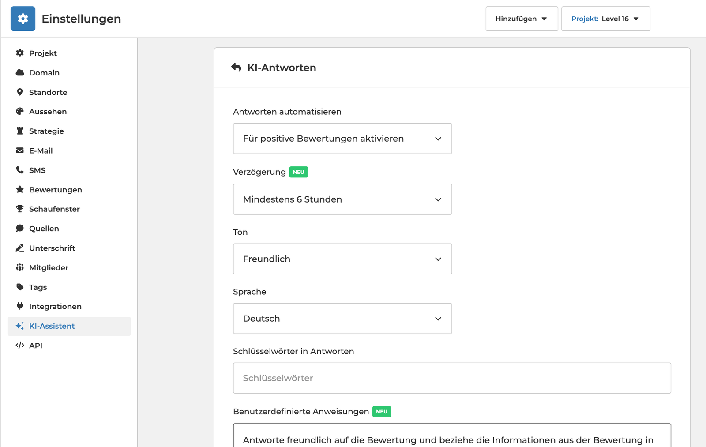Go to Bewertungen in the sidebar
The height and width of the screenshot is (447, 706).
55,190
